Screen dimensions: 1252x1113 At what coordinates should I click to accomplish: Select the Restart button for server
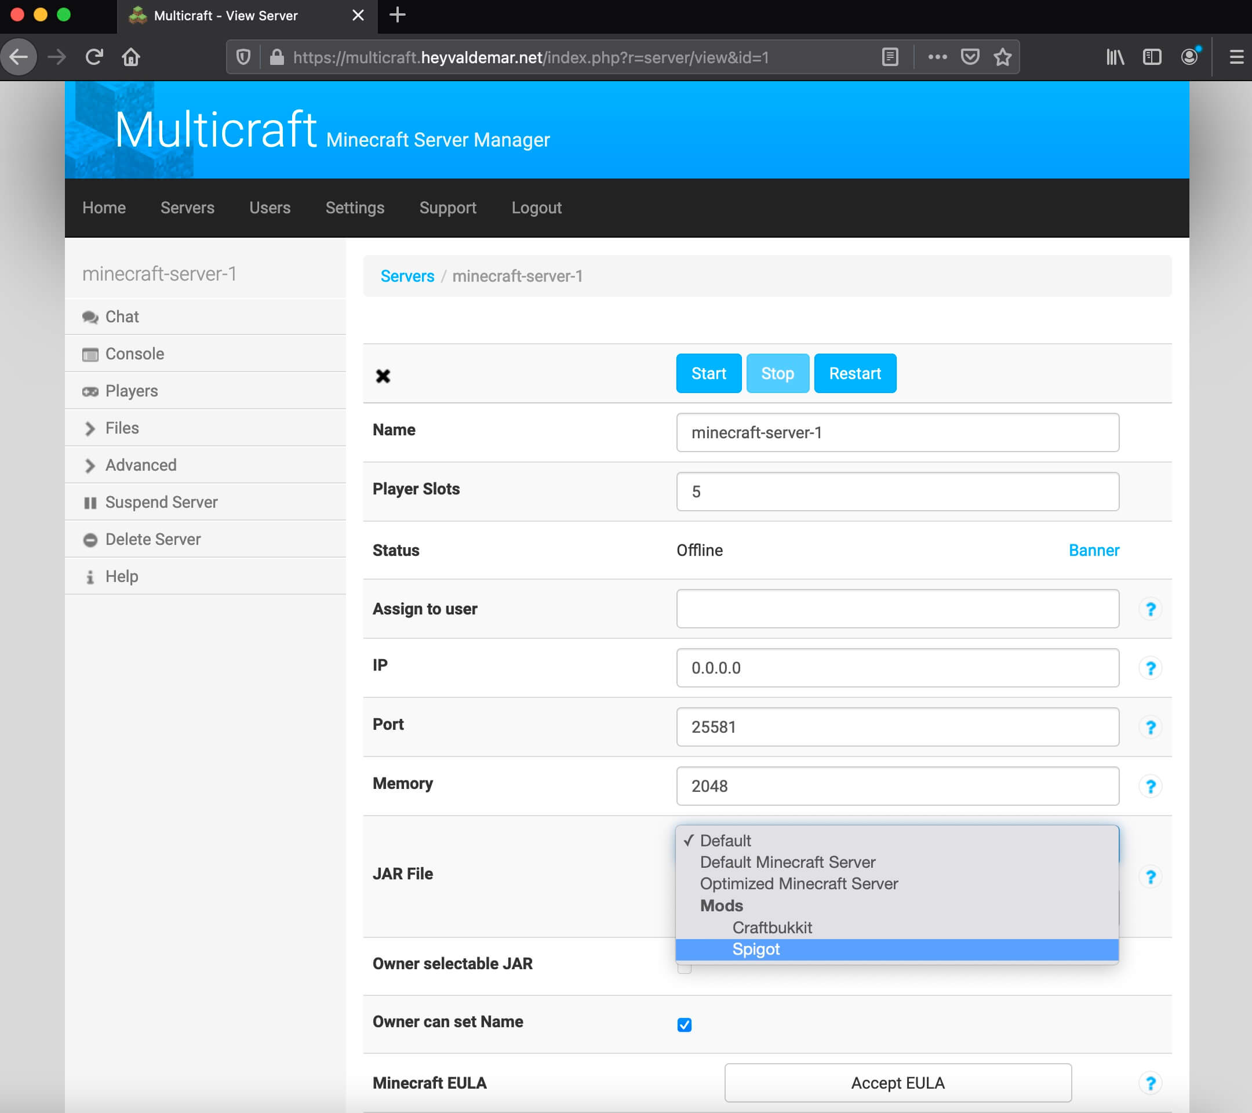pos(855,373)
